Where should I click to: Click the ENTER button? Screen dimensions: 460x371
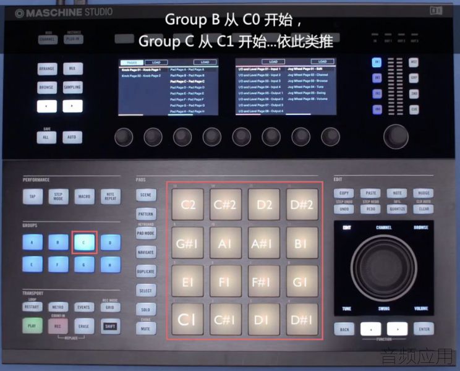(424, 329)
